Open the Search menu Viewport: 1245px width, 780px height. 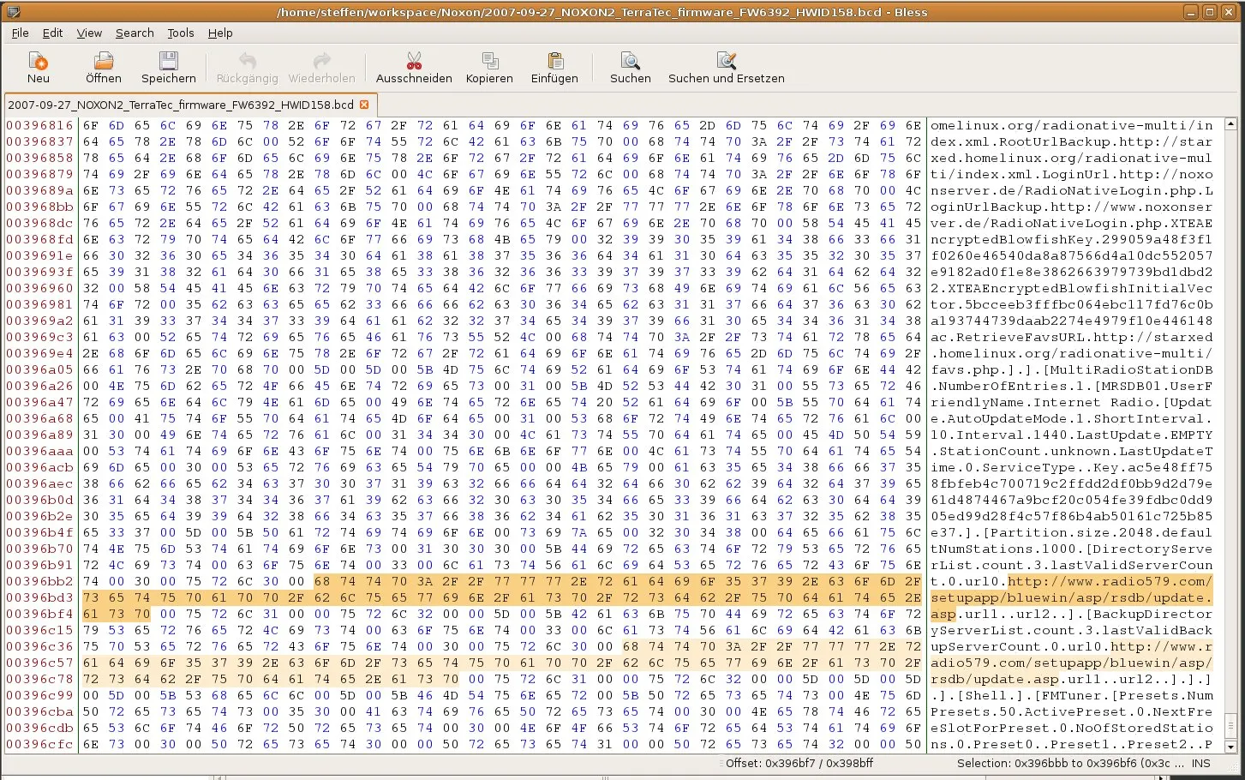tap(135, 33)
